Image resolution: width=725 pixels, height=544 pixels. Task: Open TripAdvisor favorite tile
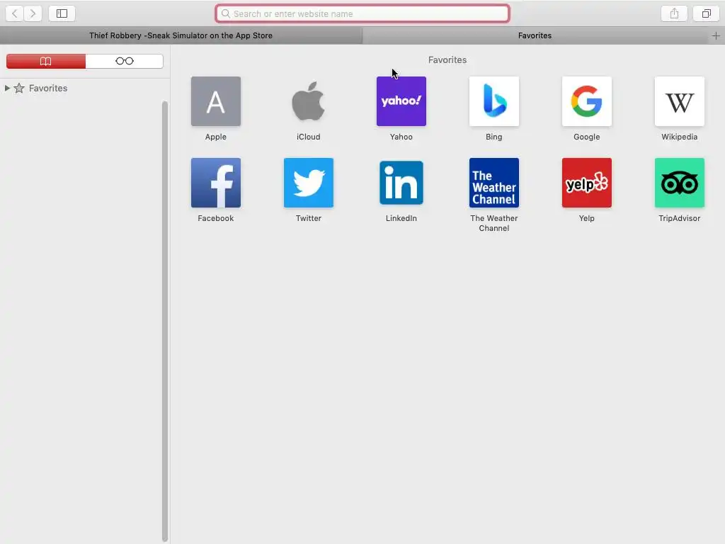pos(679,183)
